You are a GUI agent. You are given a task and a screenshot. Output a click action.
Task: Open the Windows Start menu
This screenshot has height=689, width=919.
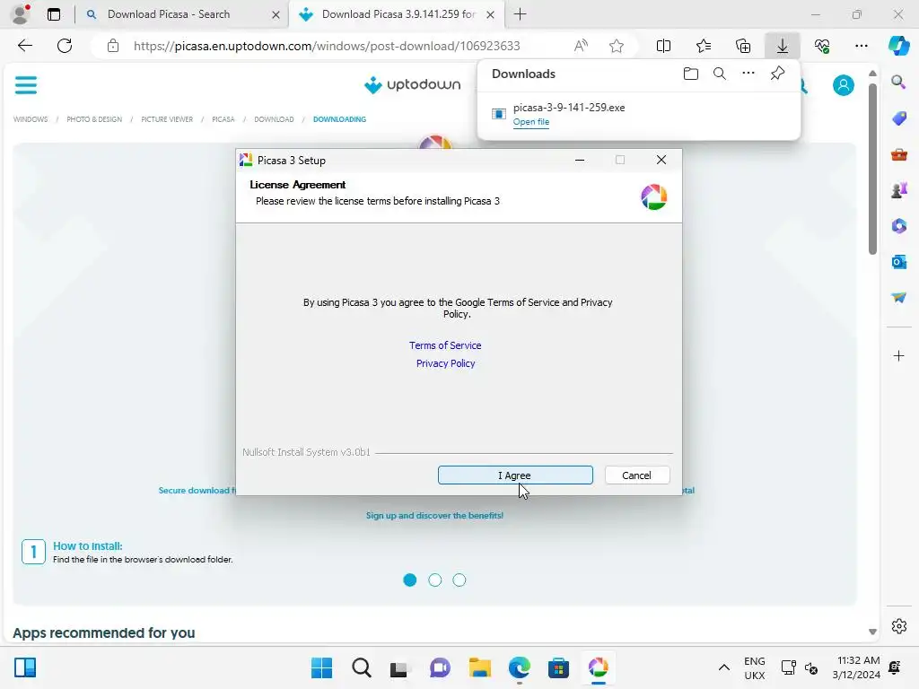pyautogui.click(x=321, y=667)
